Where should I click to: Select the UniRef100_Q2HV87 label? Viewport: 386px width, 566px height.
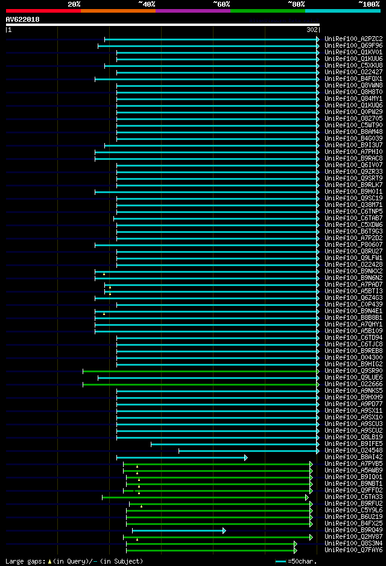tap(353, 536)
